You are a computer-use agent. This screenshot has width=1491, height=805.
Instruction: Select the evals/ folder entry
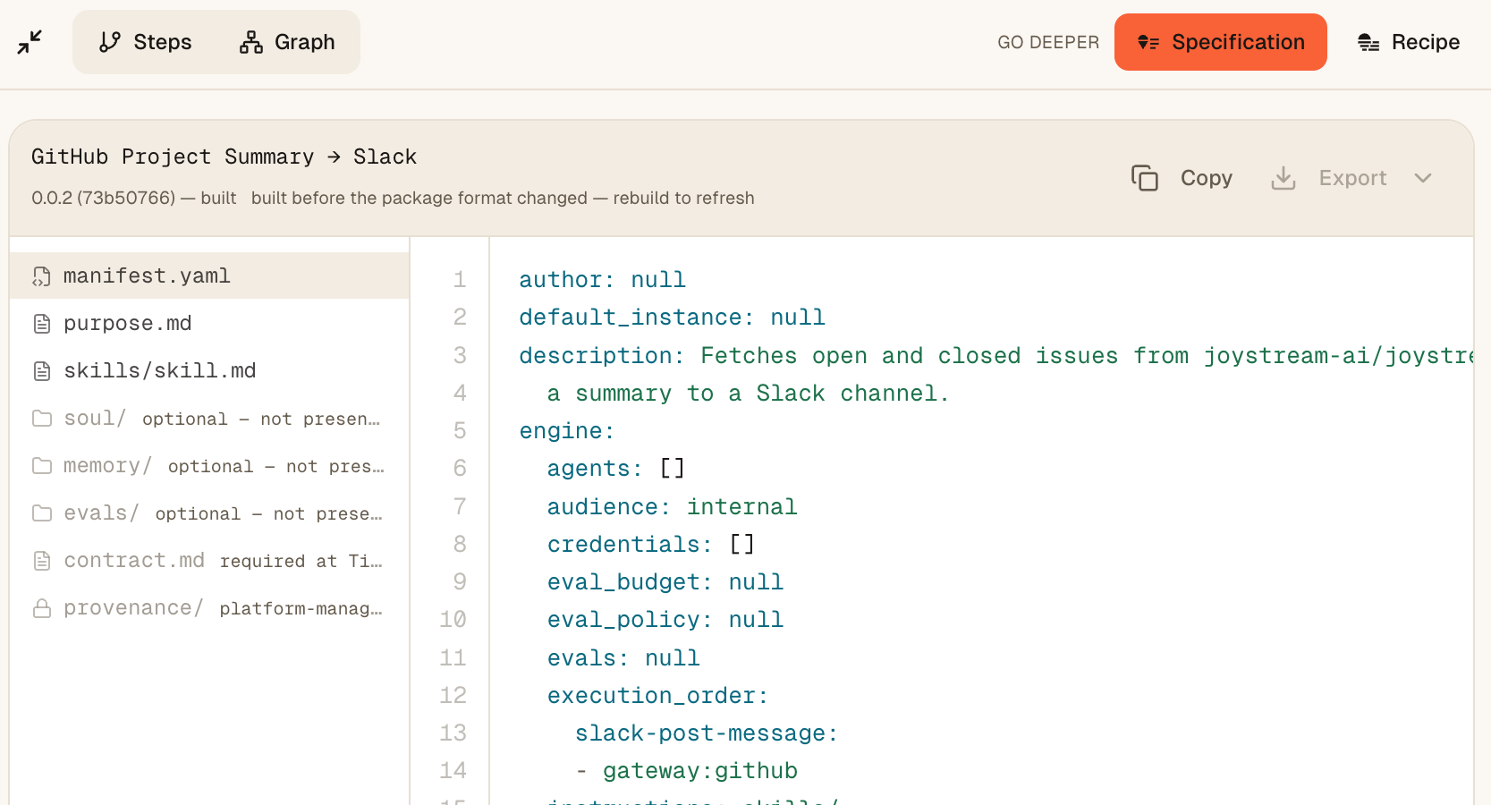209,513
